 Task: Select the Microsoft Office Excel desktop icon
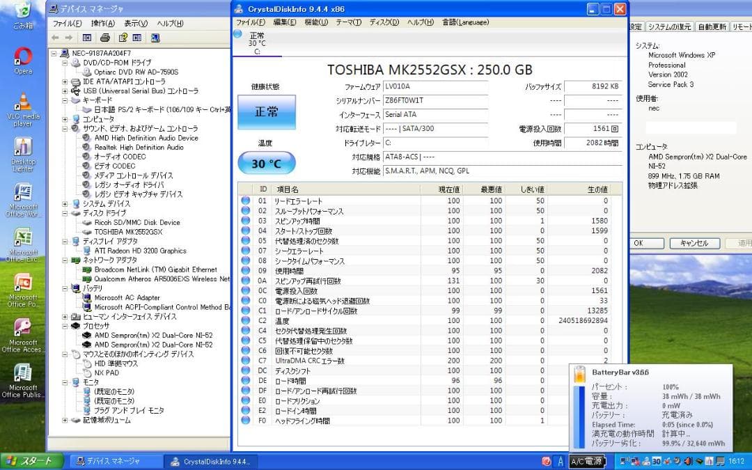(x=22, y=245)
